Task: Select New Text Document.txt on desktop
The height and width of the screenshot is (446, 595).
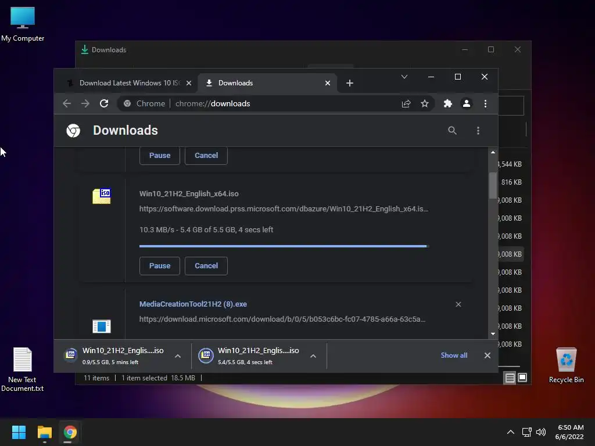Action: [23, 370]
